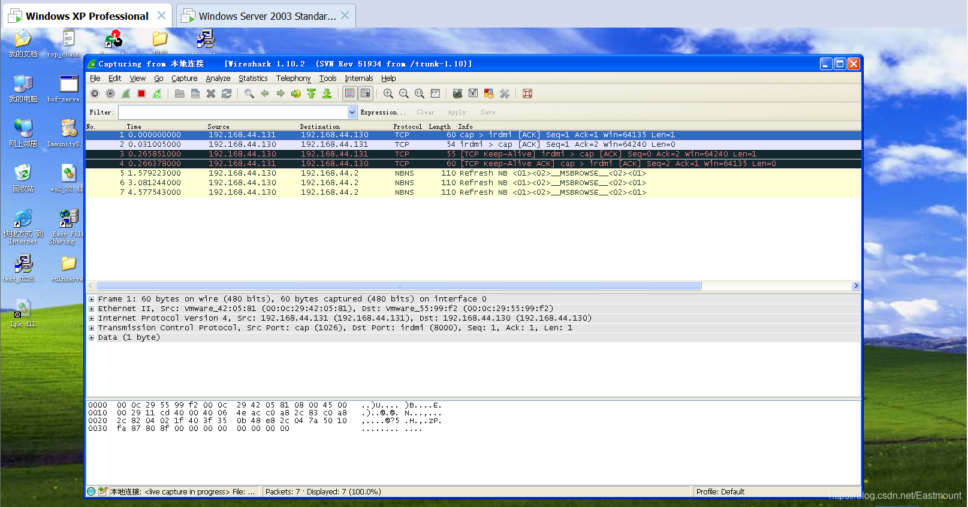Open the Capture menu
This screenshot has height=507, width=968.
coord(185,79)
